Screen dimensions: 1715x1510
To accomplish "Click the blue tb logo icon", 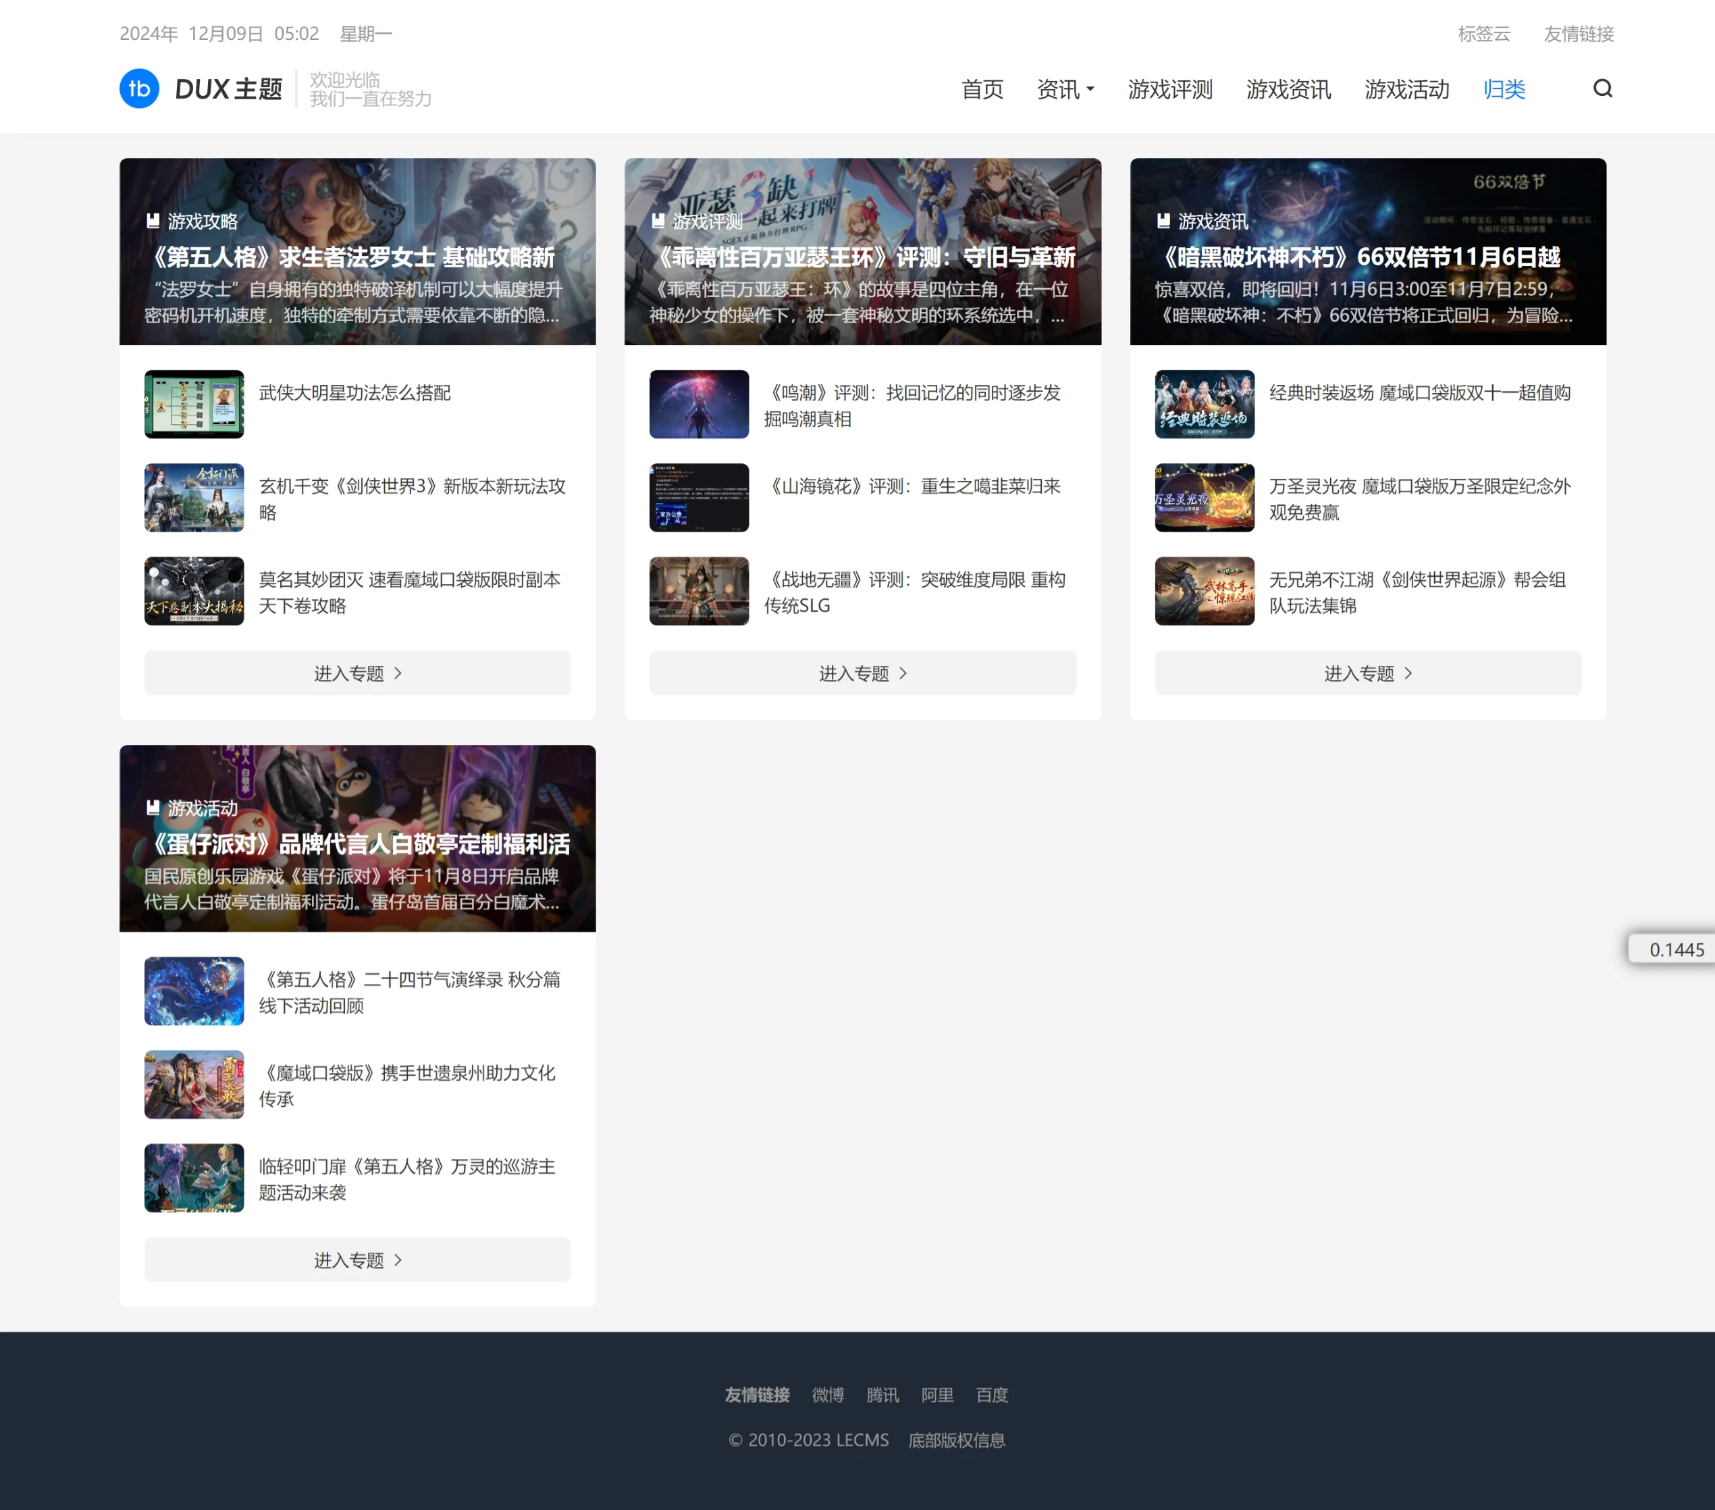I will pos(139,89).
